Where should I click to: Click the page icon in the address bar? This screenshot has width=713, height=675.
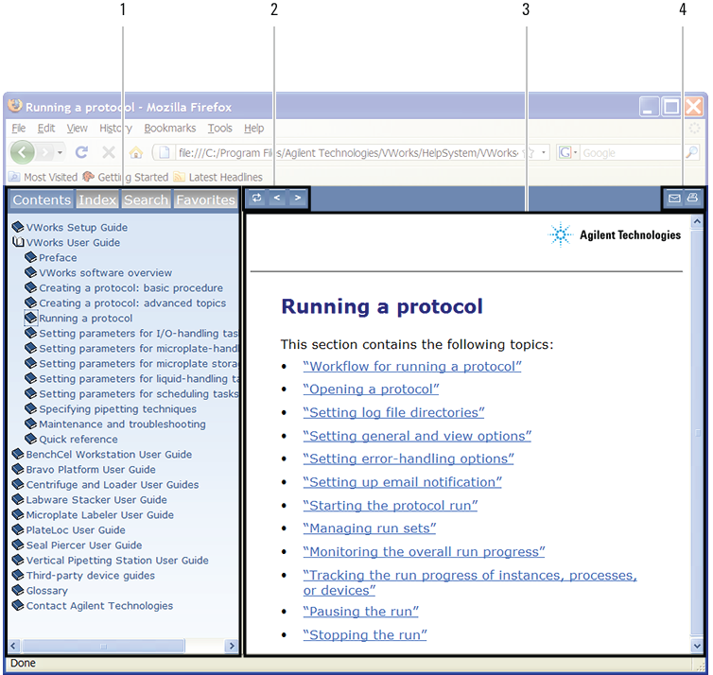(x=165, y=153)
